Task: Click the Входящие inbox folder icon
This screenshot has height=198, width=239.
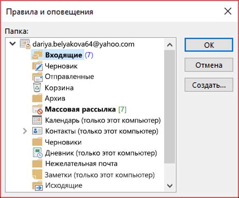Action: tap(37, 55)
